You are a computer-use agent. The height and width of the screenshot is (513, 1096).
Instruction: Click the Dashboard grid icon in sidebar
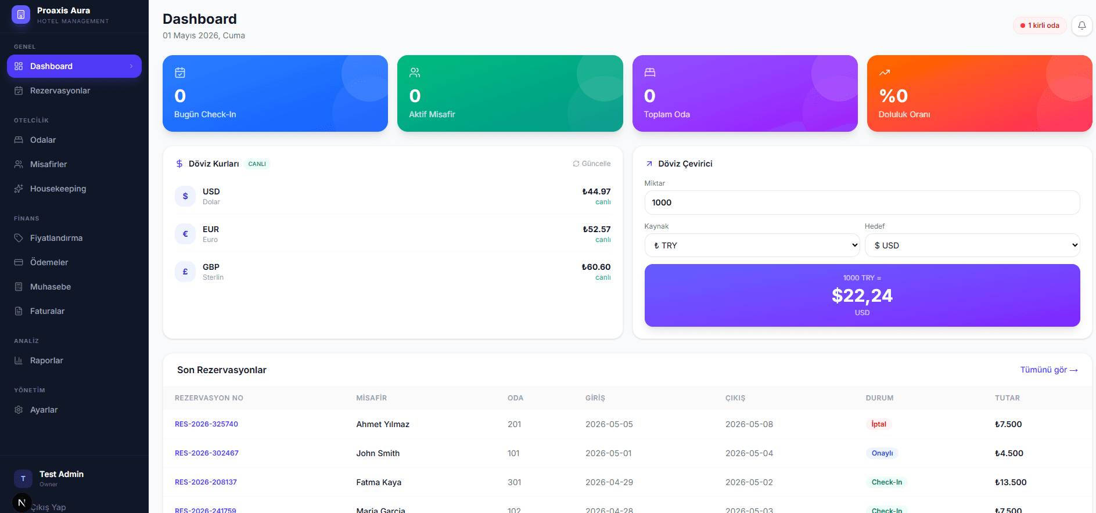[19, 66]
